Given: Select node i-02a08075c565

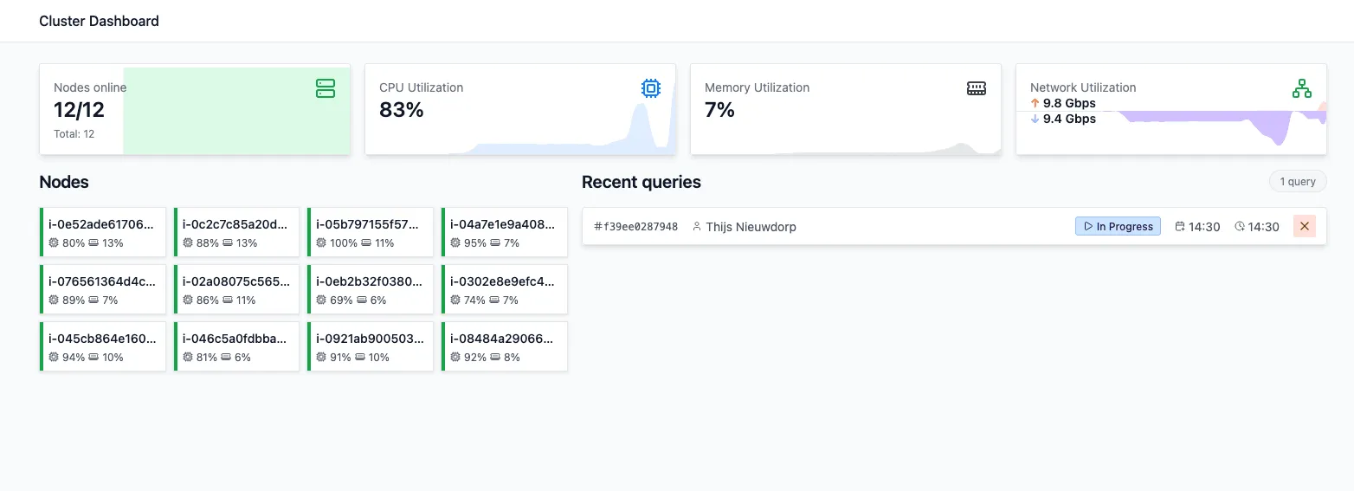Looking at the screenshot, I should 236,289.
